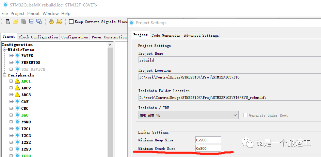The image size is (321, 157).
Task: Click the STM32CubeMX title bar cube icon
Action: (5, 5)
